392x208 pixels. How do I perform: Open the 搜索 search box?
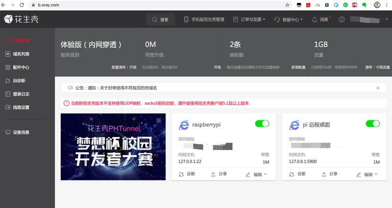point(160,20)
